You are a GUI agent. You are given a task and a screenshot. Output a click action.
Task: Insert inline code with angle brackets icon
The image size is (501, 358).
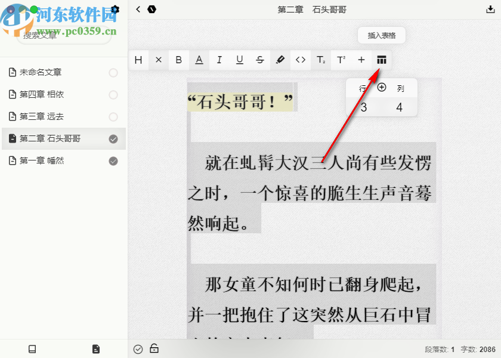301,60
